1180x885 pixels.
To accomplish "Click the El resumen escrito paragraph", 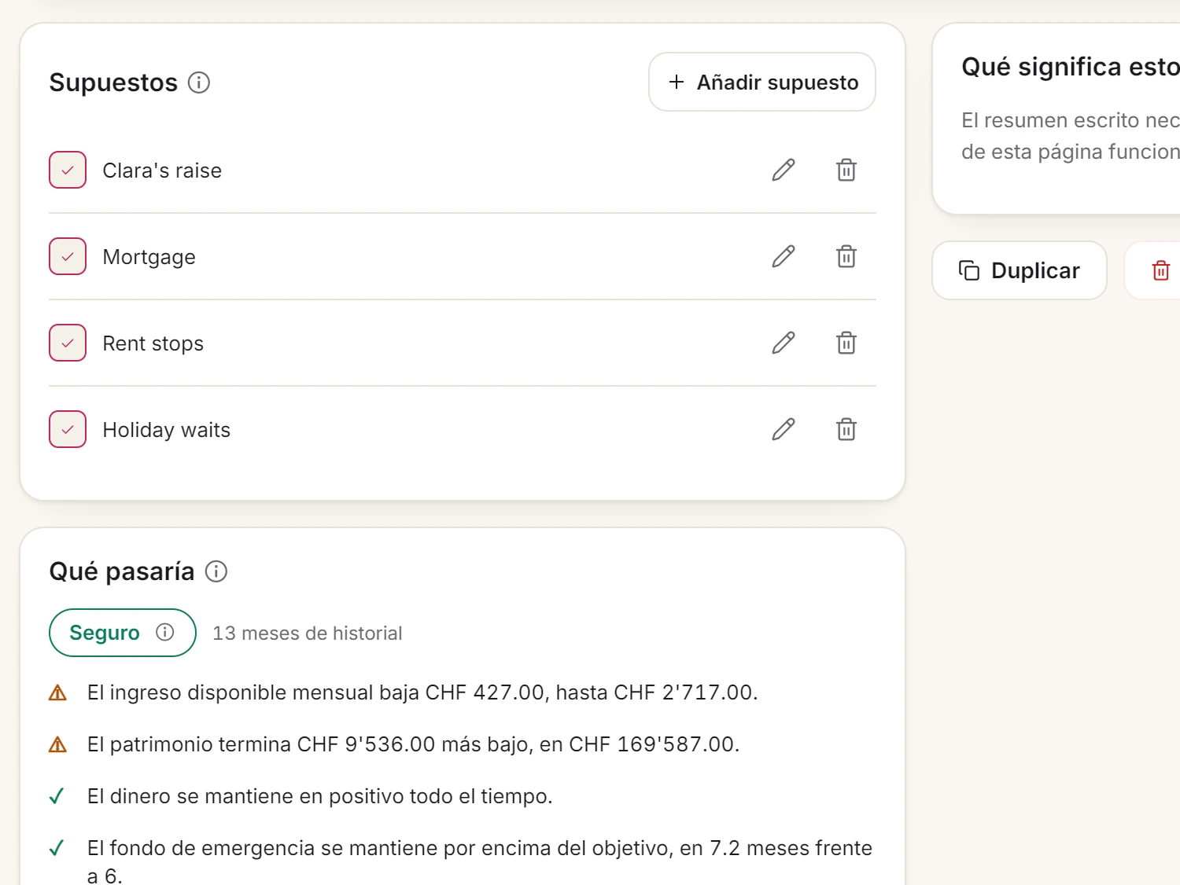I will (1071, 136).
